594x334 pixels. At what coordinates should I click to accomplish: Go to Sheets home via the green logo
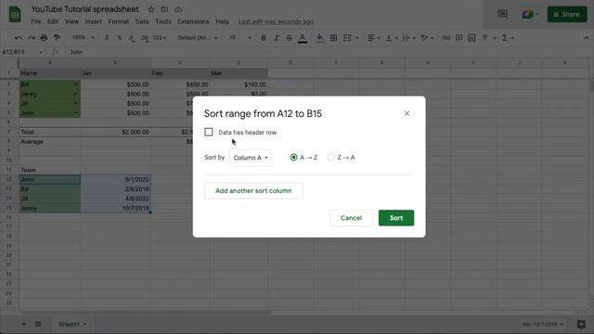[15, 15]
